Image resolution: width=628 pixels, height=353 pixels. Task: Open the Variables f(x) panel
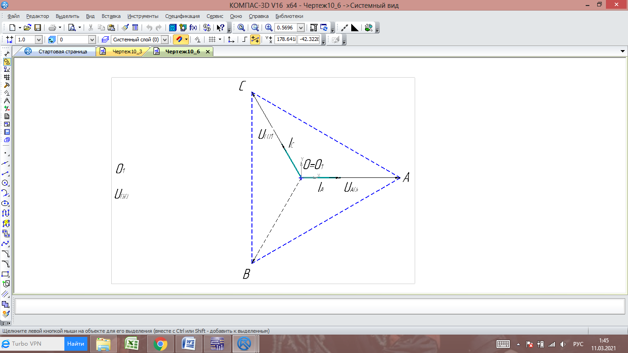pyautogui.click(x=194, y=28)
